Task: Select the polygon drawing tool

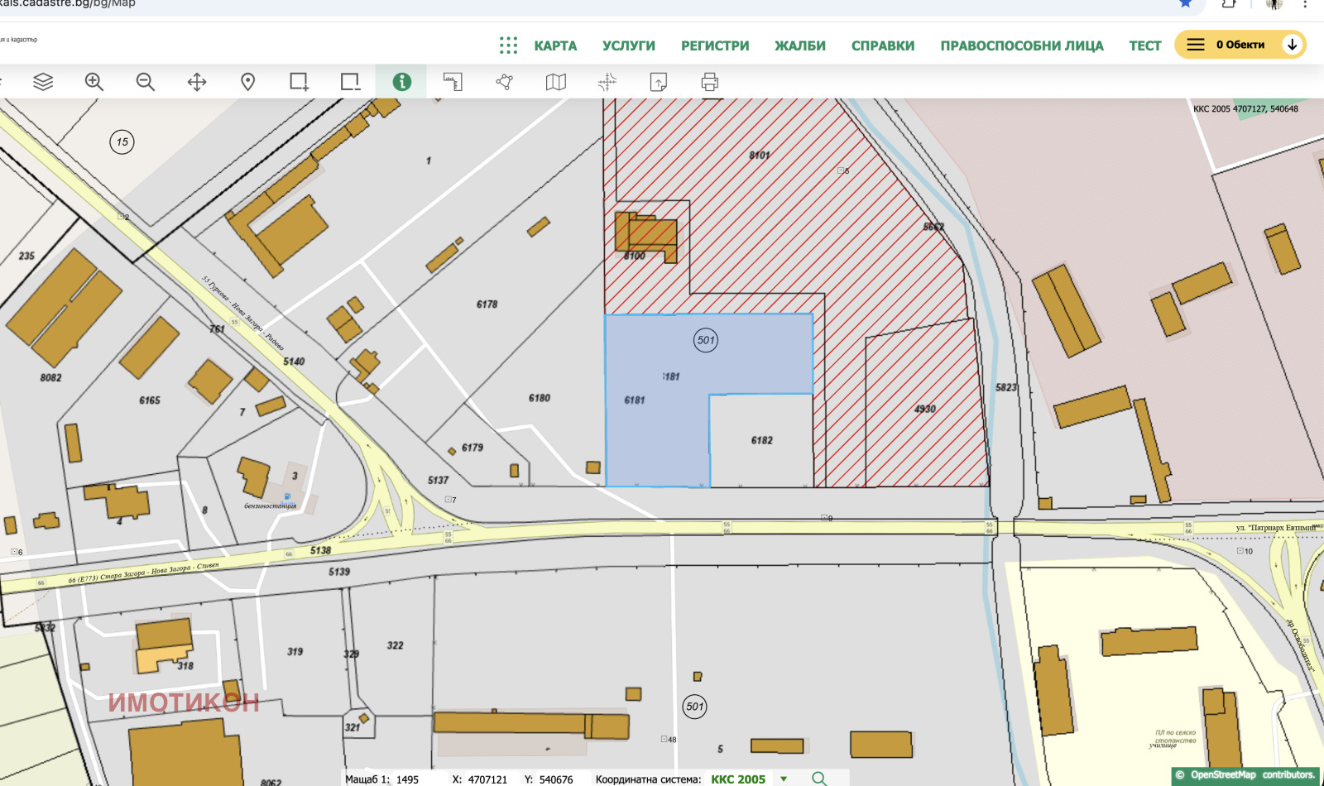Action: 504,82
